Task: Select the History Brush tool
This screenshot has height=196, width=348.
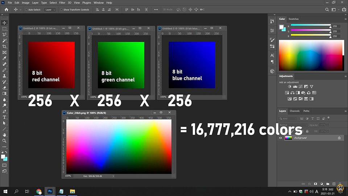Action: pyautogui.click(x=4, y=82)
